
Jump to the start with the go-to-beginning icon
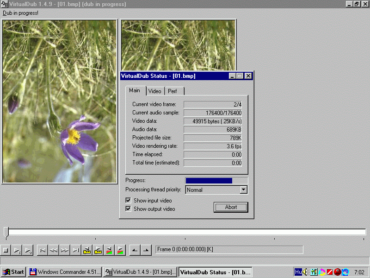pyautogui.click(x=43, y=250)
